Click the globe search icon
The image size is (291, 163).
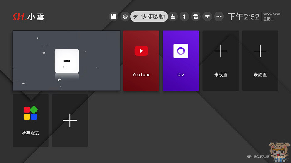[x=125, y=17]
